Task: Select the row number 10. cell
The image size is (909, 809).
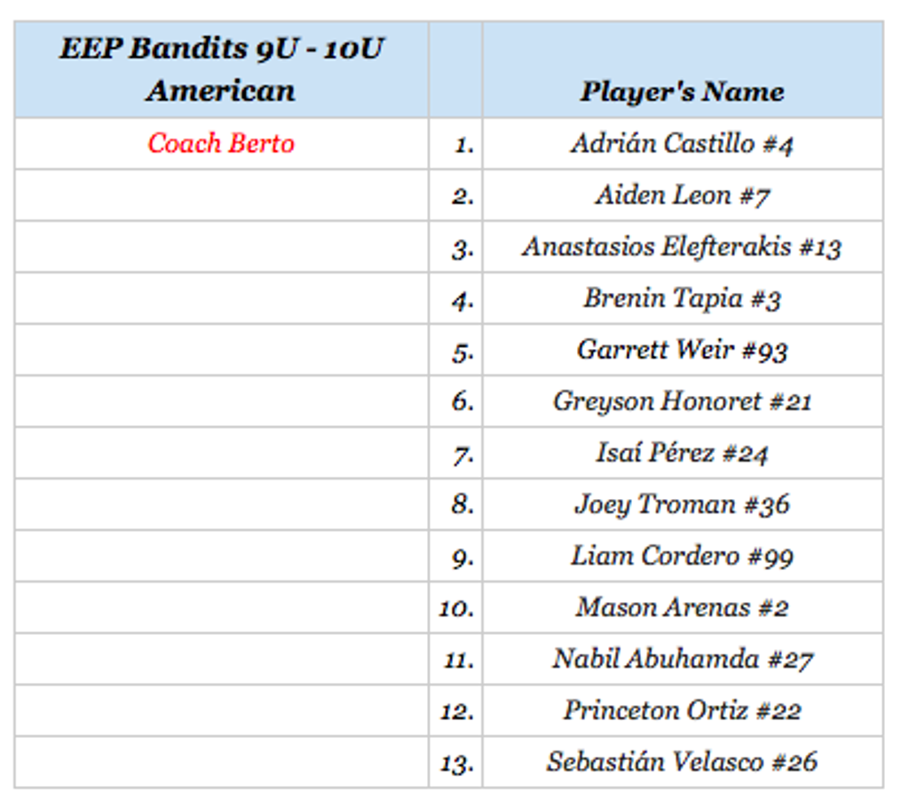Action: 456,609
